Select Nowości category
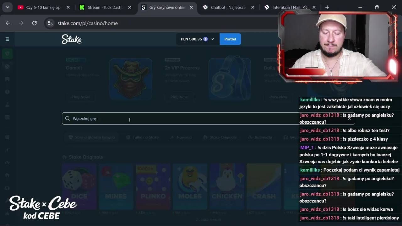This screenshot has height=226, width=402. tap(181, 137)
